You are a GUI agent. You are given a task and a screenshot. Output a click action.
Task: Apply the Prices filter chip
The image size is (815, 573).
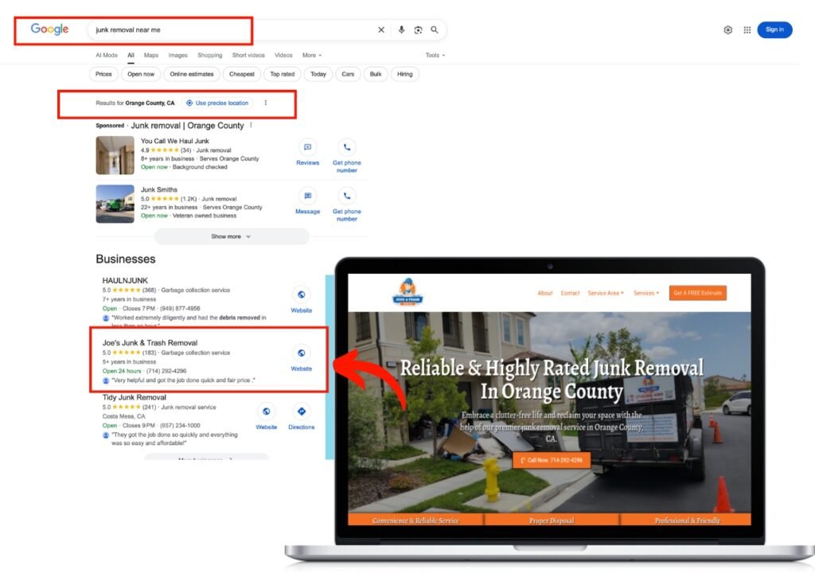(103, 74)
